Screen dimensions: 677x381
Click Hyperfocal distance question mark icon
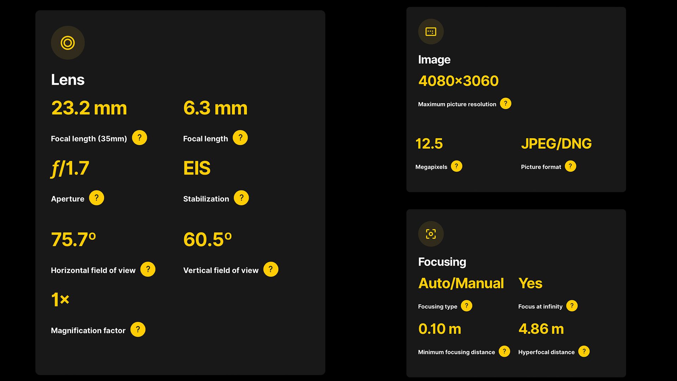(x=584, y=351)
